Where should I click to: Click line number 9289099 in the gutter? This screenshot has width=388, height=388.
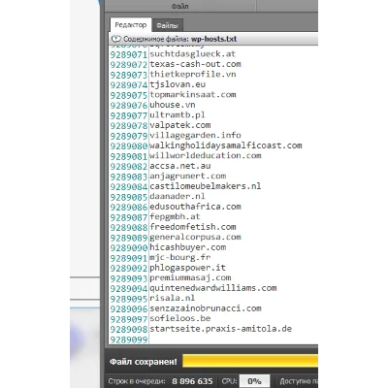click(129, 339)
